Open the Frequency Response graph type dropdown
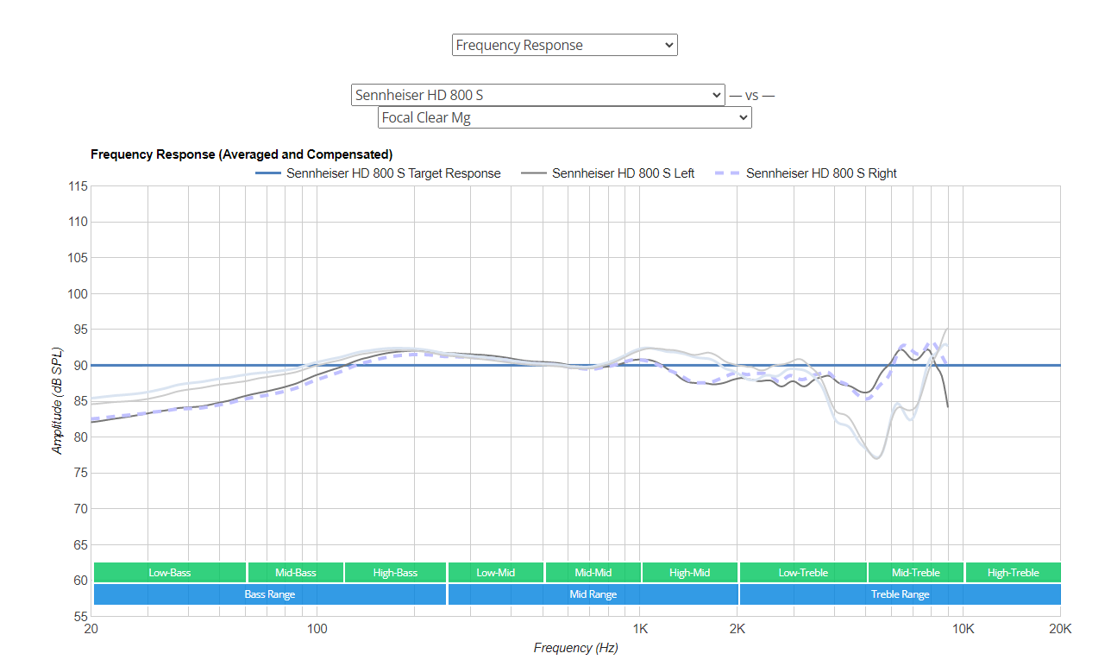This screenshot has width=1111, height=666. pyautogui.click(x=564, y=45)
